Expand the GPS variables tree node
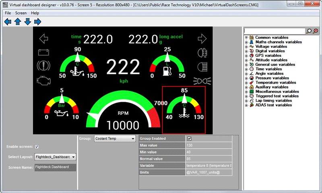The height and width of the screenshot is (193, 322). (246, 55)
